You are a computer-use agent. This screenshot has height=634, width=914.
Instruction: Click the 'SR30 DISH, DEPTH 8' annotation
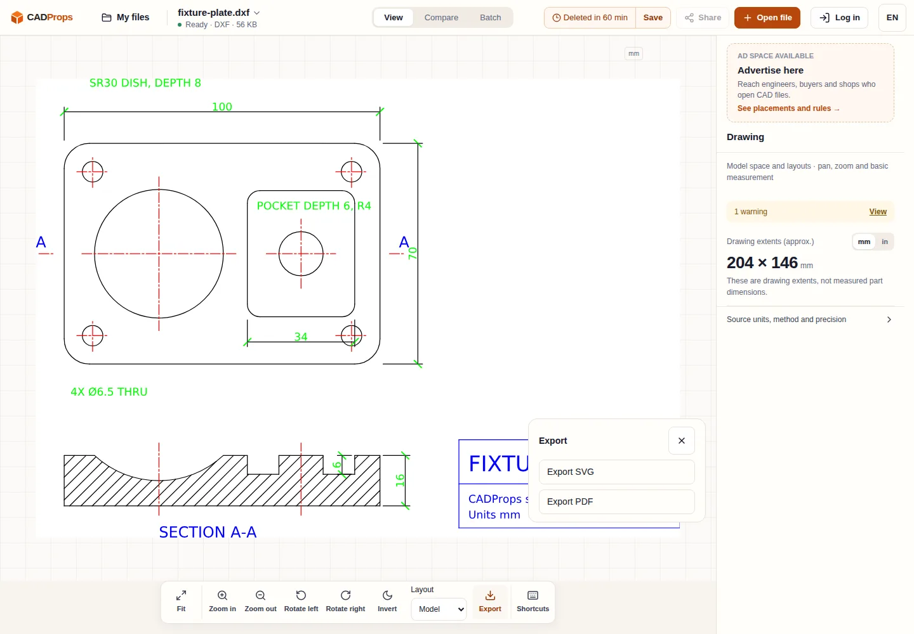click(145, 83)
